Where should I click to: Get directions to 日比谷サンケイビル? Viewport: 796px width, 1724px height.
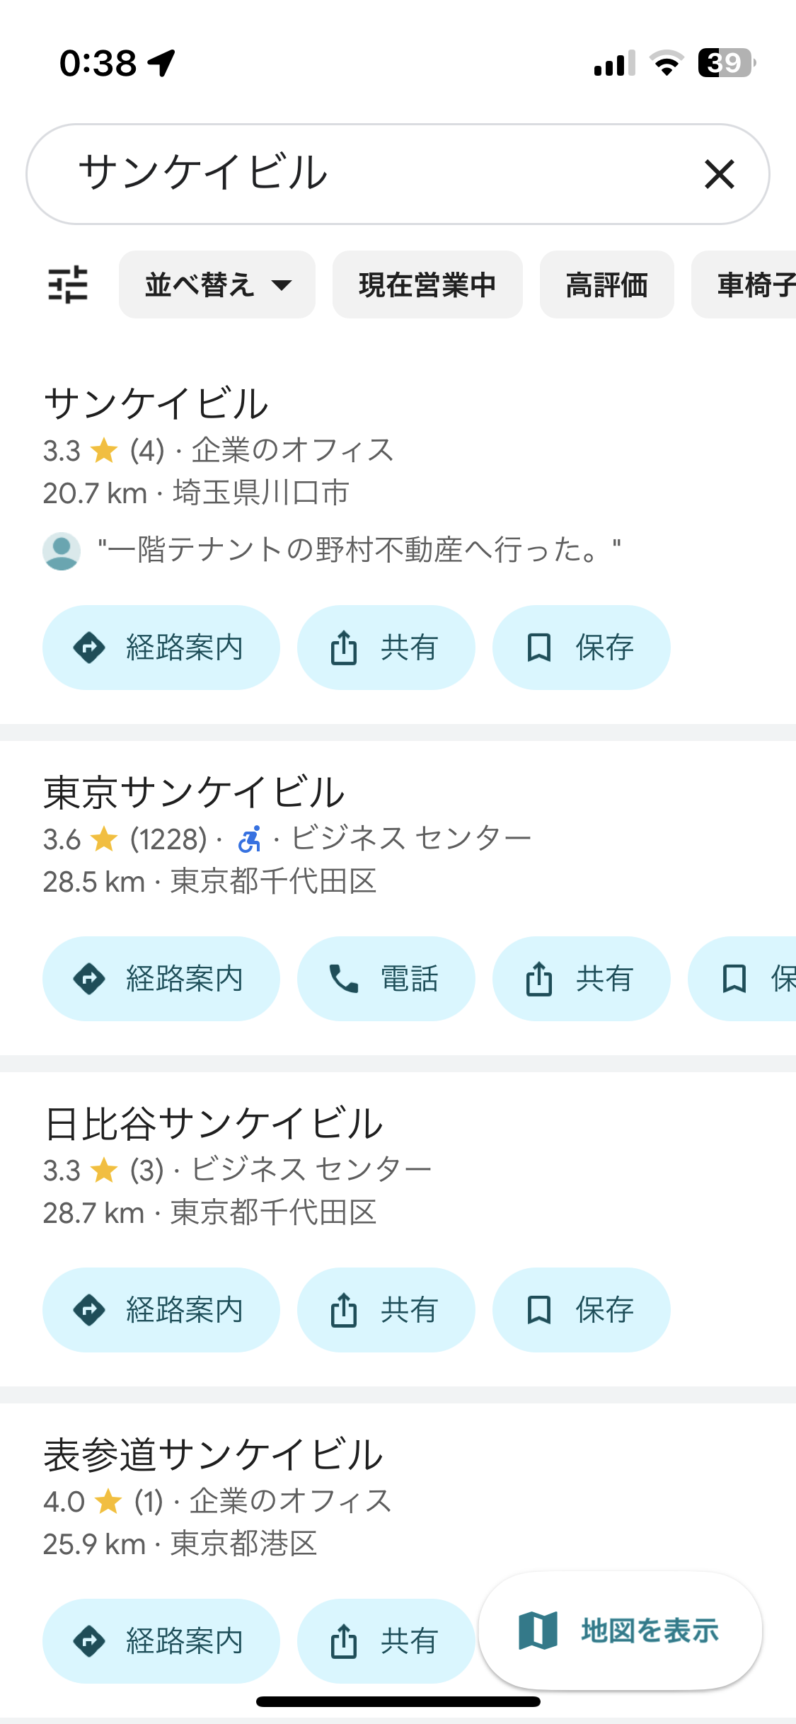point(161,1310)
